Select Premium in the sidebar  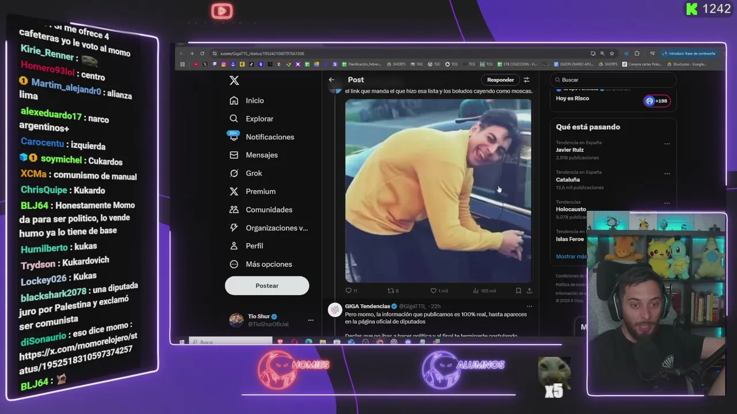point(253,191)
